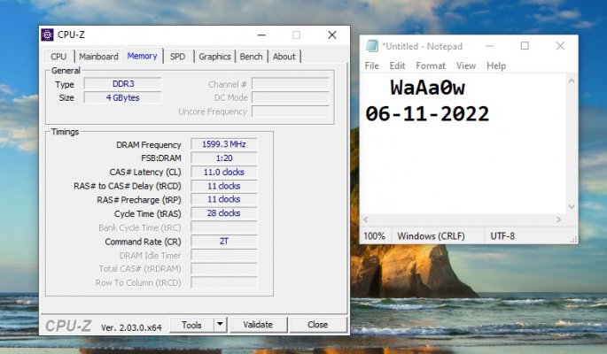Maximize the Notepad window

pyautogui.click(x=525, y=46)
